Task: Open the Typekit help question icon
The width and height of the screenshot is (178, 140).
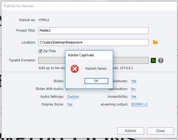Action: click(x=161, y=60)
